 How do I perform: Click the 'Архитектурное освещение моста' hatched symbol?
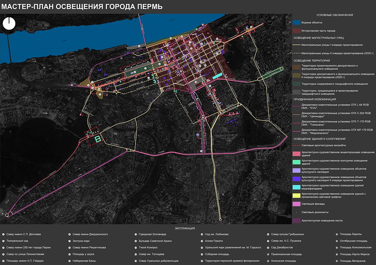[x=296, y=220]
